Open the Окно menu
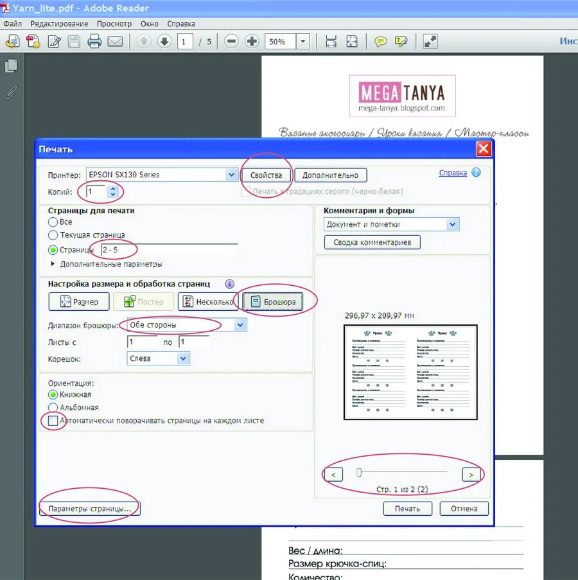This screenshot has width=578, height=580. 150,24
